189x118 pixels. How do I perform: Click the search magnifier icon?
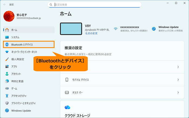click(x=51, y=5)
